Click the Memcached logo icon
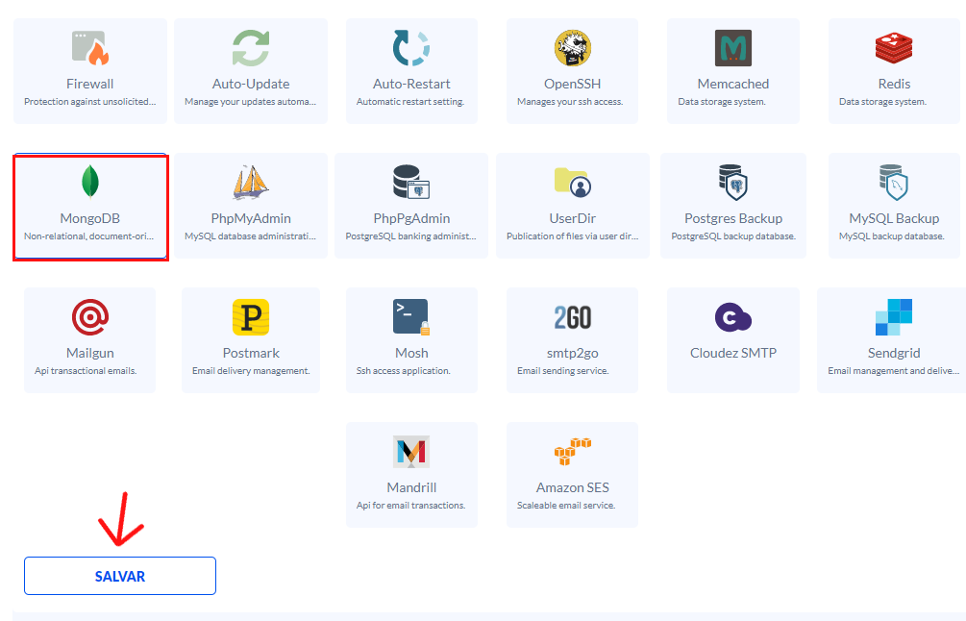Viewport: 966px width, 621px height. pyautogui.click(x=733, y=48)
